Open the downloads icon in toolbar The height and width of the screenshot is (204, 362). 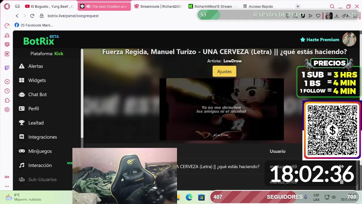pyautogui.click(x=337, y=16)
